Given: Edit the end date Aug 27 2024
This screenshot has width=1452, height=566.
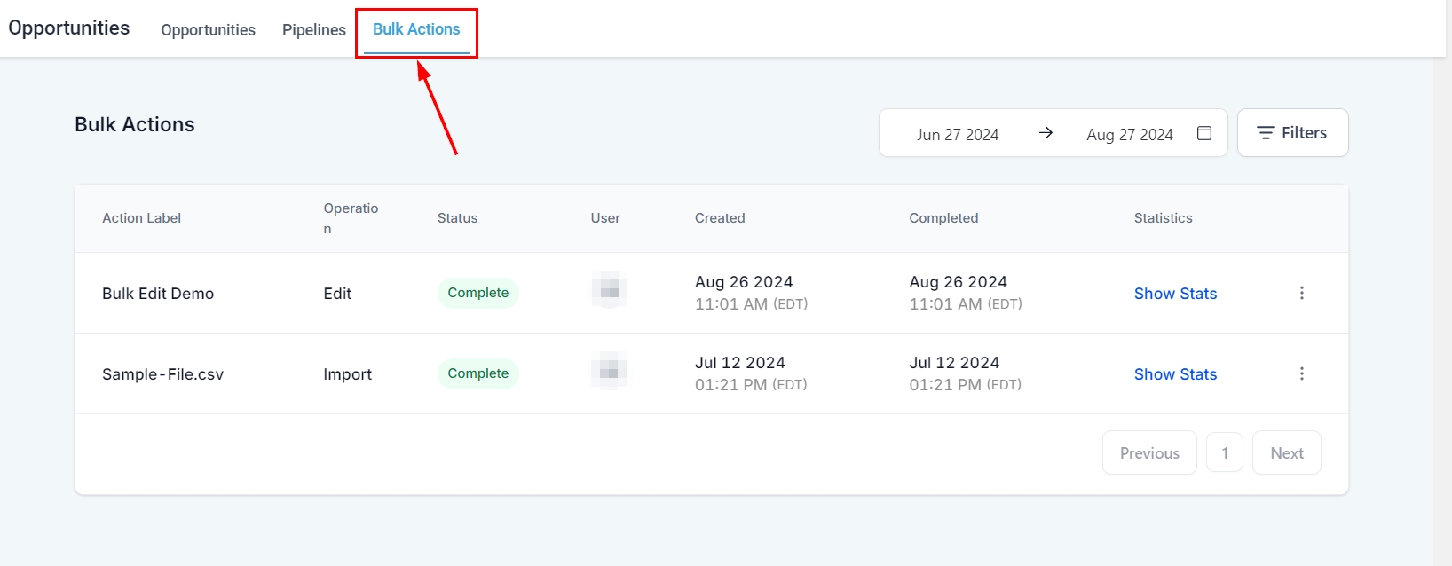Looking at the screenshot, I should click(1129, 135).
